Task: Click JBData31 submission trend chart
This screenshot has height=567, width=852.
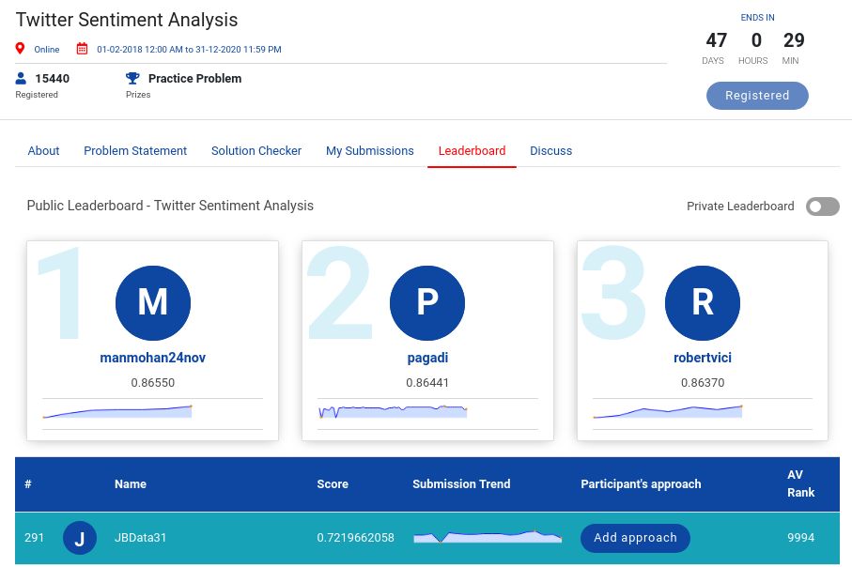Action: (488, 537)
